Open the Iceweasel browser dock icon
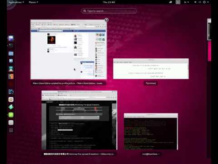 tap(11, 38)
